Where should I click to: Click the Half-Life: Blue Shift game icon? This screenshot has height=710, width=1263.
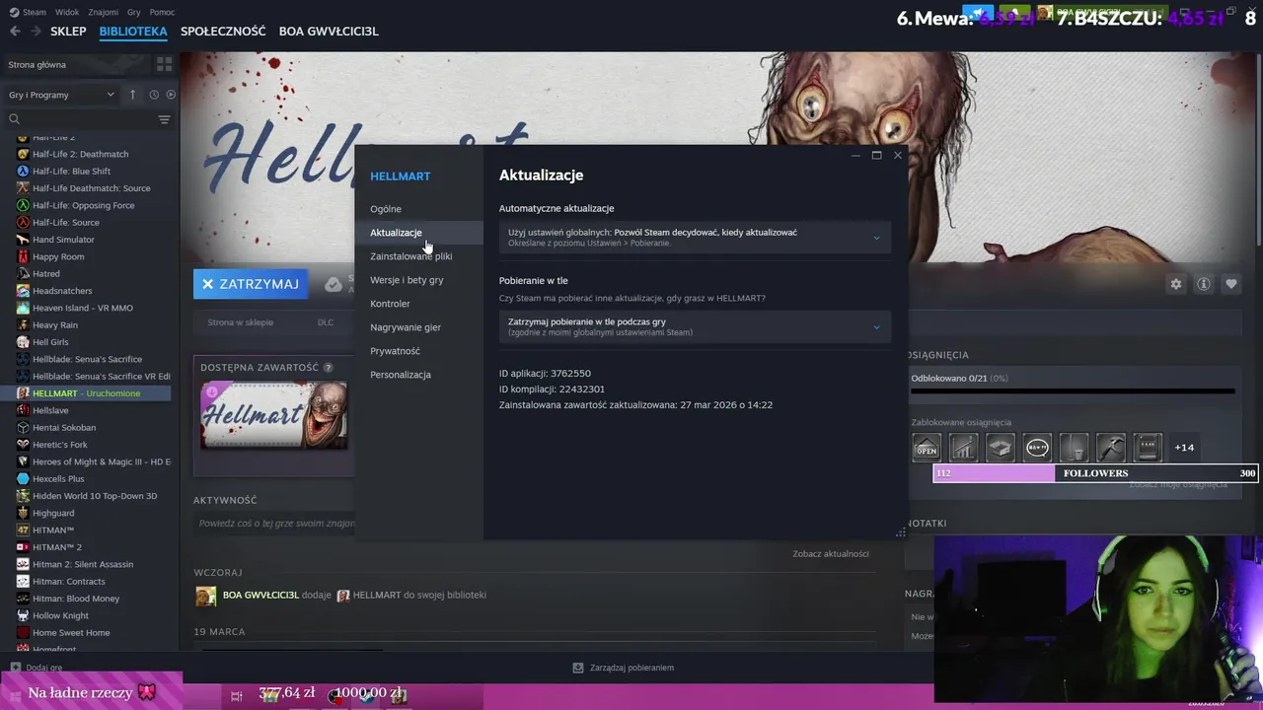tap(23, 172)
